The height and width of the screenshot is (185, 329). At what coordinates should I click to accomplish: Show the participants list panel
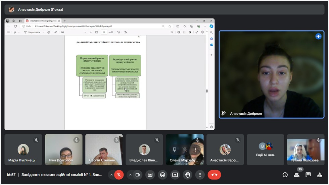tap(296, 175)
